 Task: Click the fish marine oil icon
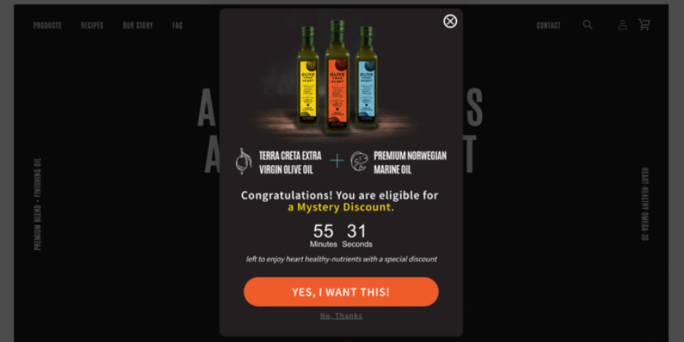[x=359, y=161]
